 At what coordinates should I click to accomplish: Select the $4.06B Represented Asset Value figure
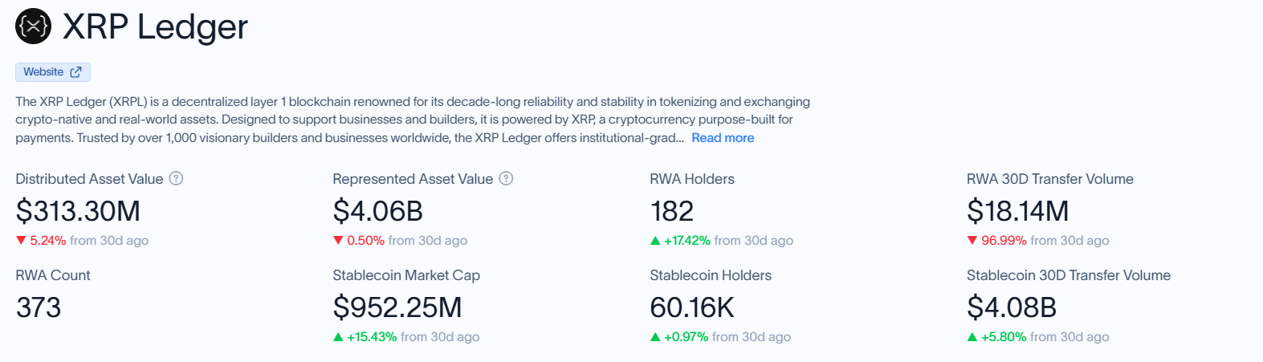(378, 211)
